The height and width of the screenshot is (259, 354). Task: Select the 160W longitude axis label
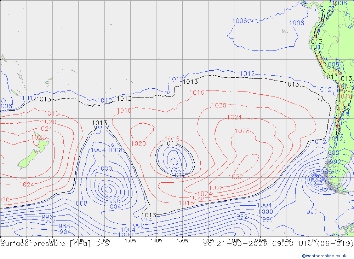pyautogui.click(x=104, y=241)
